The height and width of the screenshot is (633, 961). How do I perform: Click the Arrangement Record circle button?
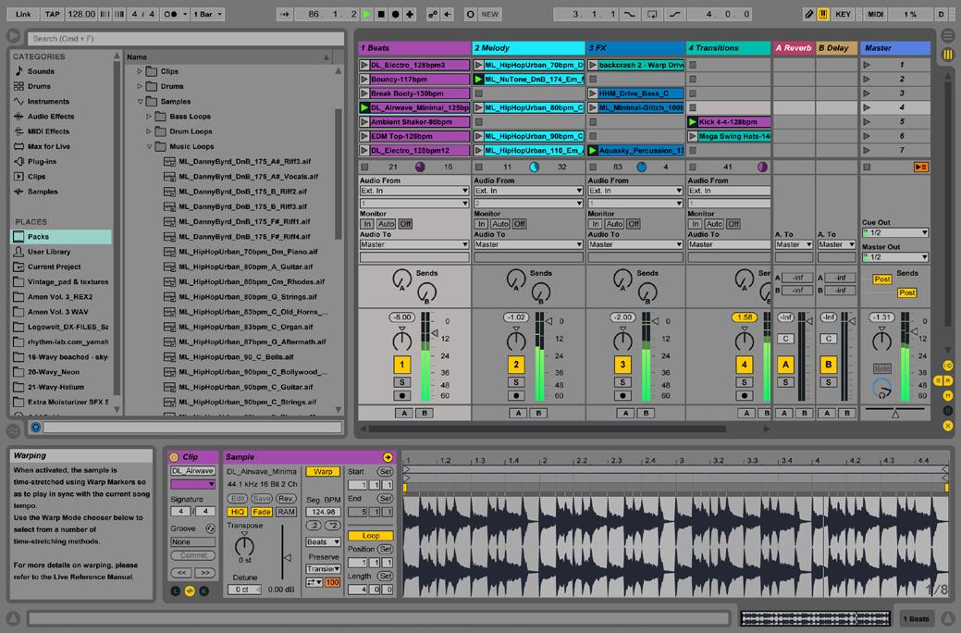395,15
